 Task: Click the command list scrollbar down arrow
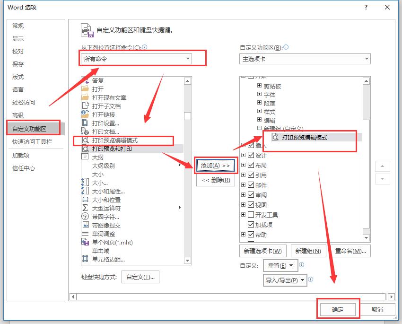[187, 260]
